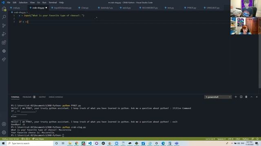
Task: Click the bottom webcam video thumbnail
Action: (x=246, y=26)
